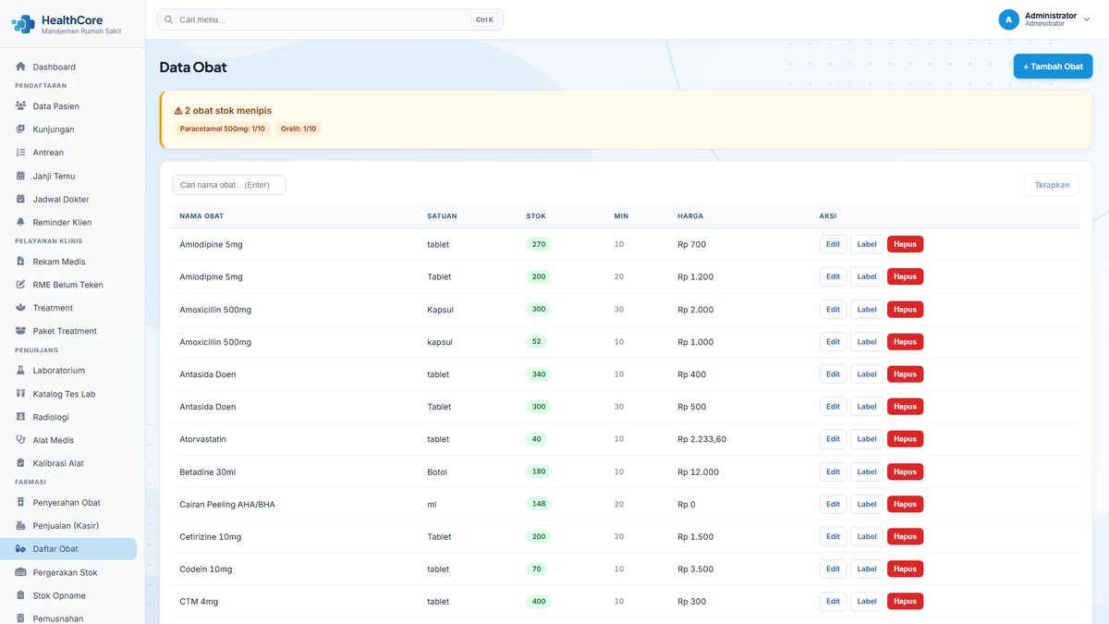The height and width of the screenshot is (624, 1109).
Task: Click the Reminder Klien bell icon
Action: click(x=20, y=222)
